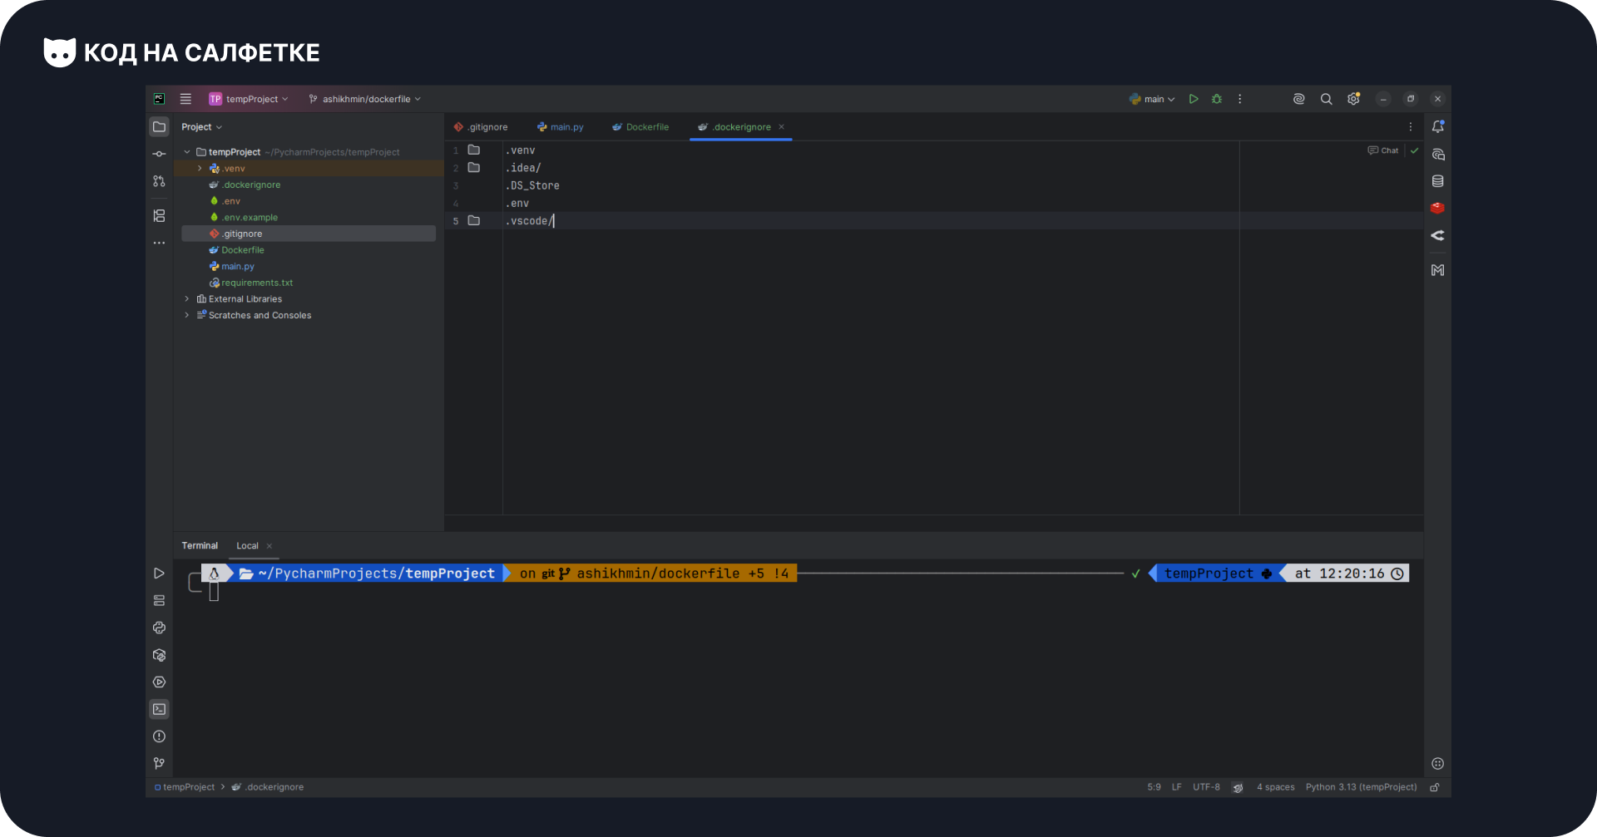Click the line separator LF widget
Image resolution: width=1597 pixels, height=837 pixels.
click(x=1177, y=787)
